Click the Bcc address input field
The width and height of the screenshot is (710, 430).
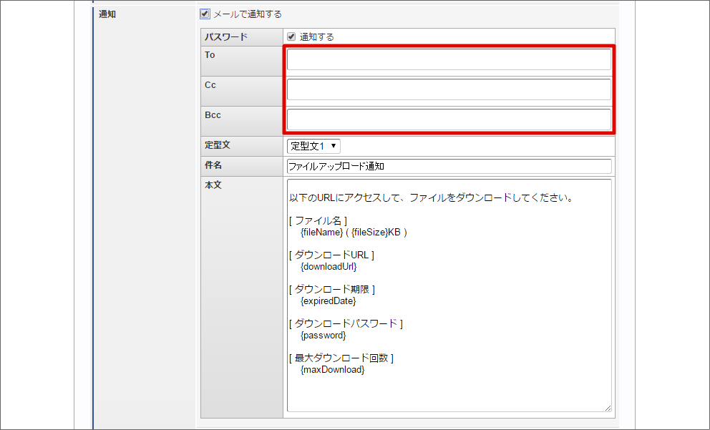point(449,119)
